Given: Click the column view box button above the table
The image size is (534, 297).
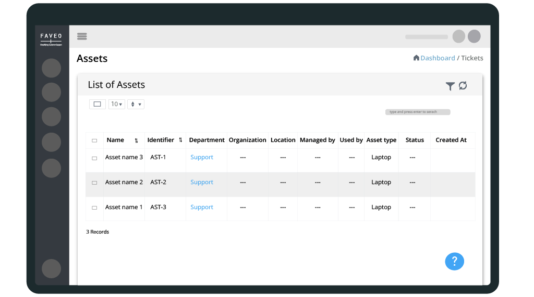Looking at the screenshot, I should point(97,104).
